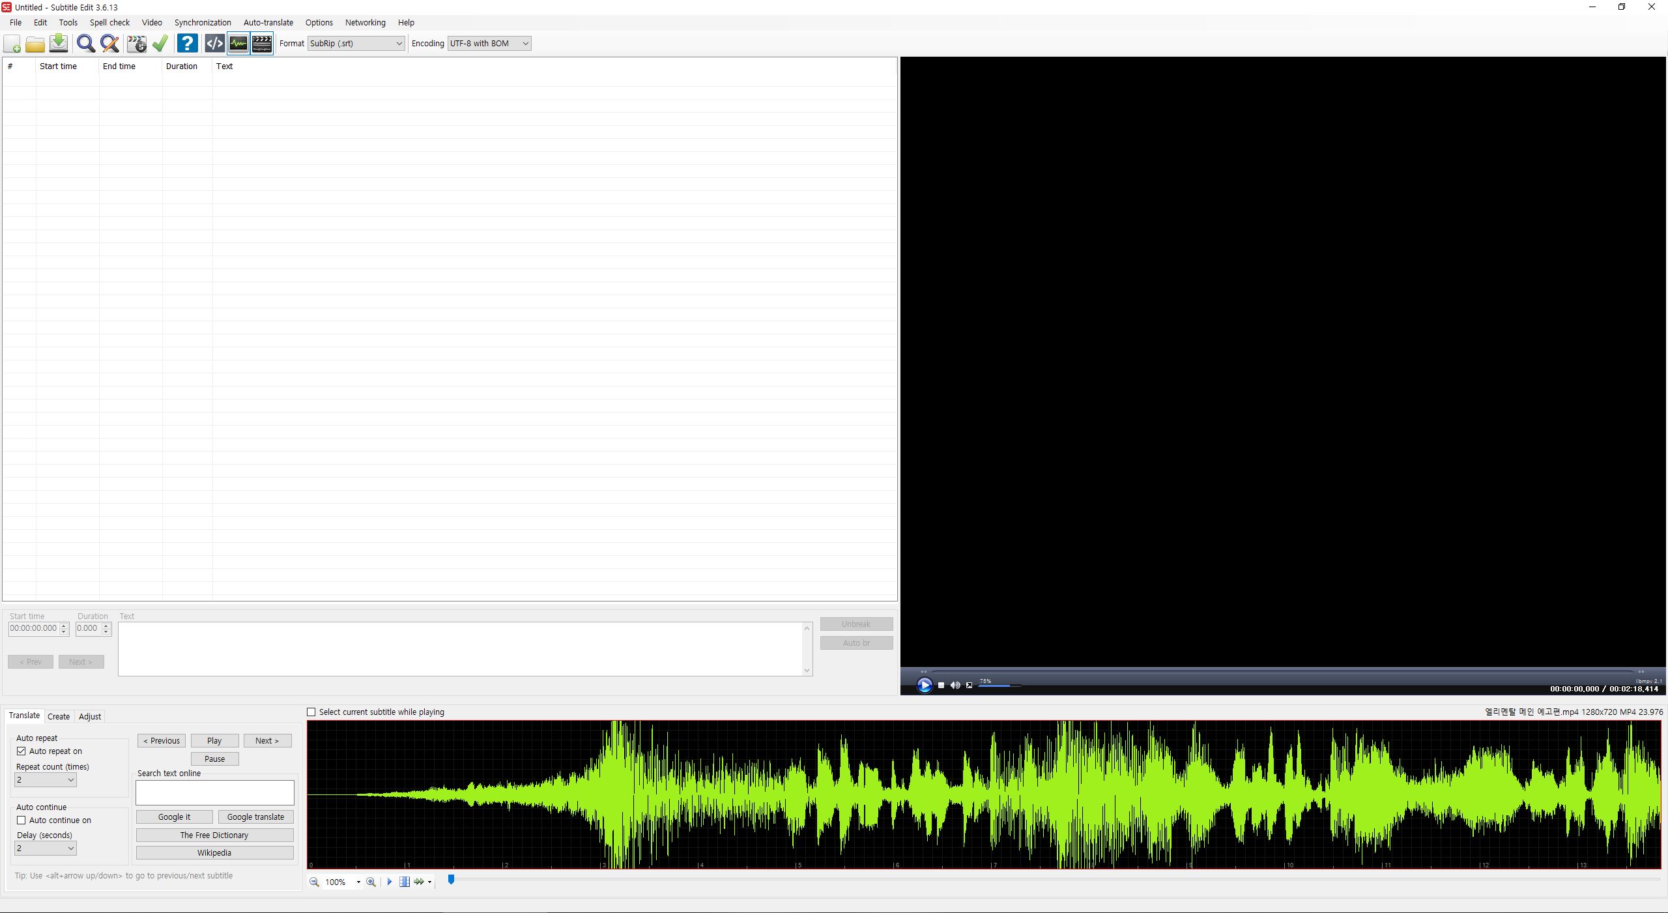Toggle source view code icon
This screenshot has height=913, width=1668.
click(x=214, y=44)
